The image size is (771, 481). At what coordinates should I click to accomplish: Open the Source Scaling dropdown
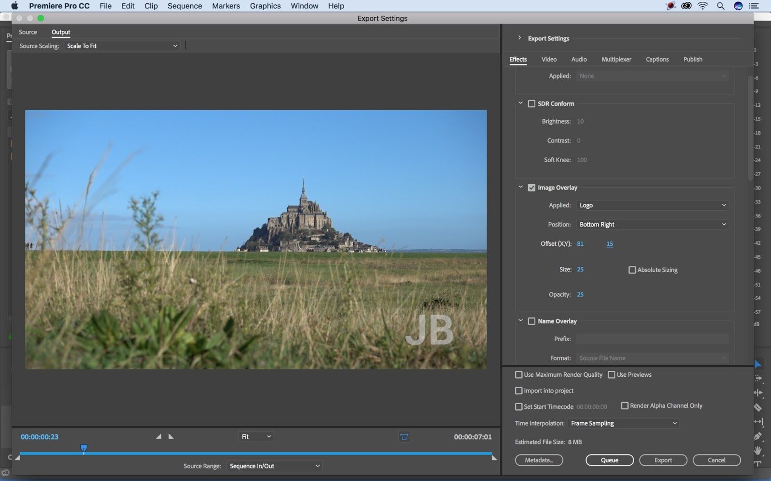pyautogui.click(x=122, y=46)
